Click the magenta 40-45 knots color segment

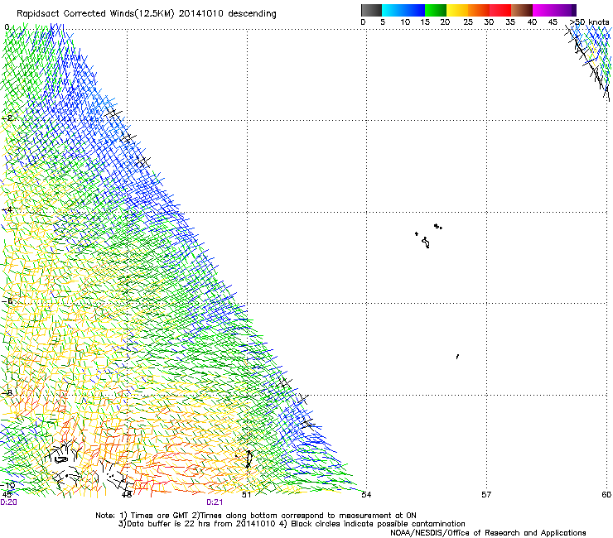click(543, 10)
